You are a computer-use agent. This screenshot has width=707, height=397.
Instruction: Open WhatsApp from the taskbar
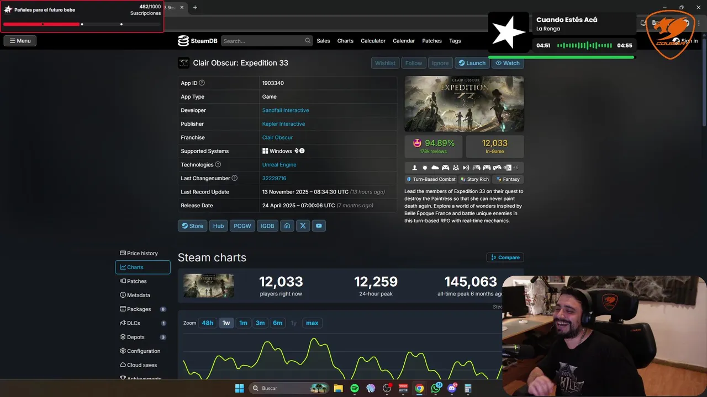(436, 388)
